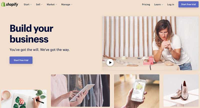200x108 pixels.
Task: Expand the Market dropdown chevron
Action: pos(56,4)
